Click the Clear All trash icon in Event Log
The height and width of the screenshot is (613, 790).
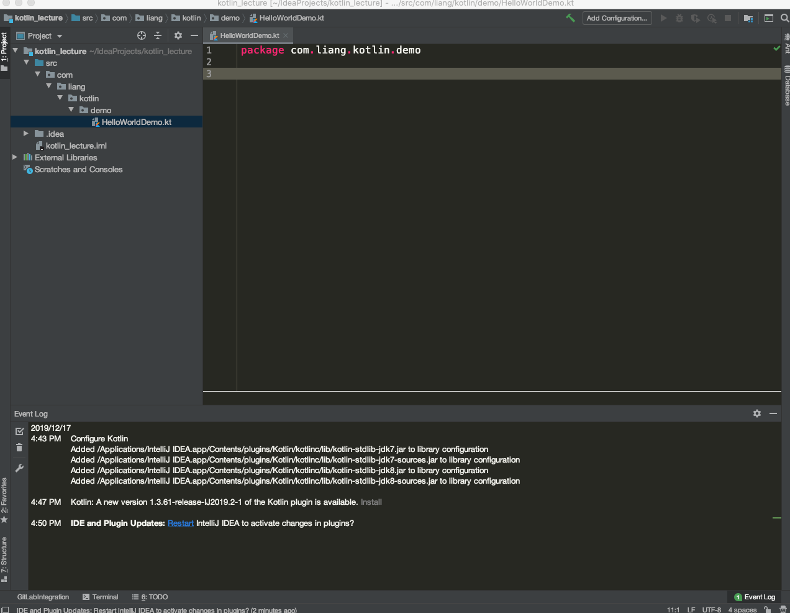point(19,448)
